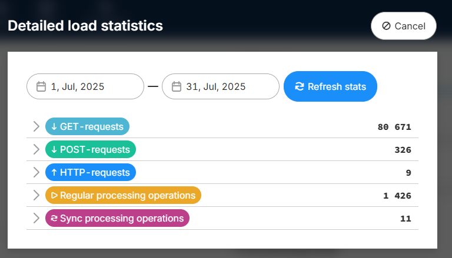Click the GET-requests count 80 671
452x258 pixels.
pyautogui.click(x=394, y=127)
